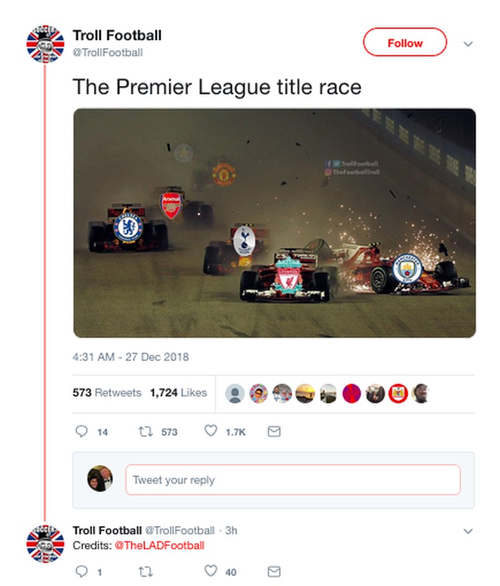The width and height of the screenshot is (500, 586).
Task: Click the grey default liker avatar
Action: pyautogui.click(x=235, y=393)
